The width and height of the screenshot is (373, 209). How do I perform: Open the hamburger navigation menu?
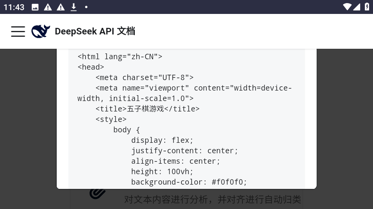(18, 31)
